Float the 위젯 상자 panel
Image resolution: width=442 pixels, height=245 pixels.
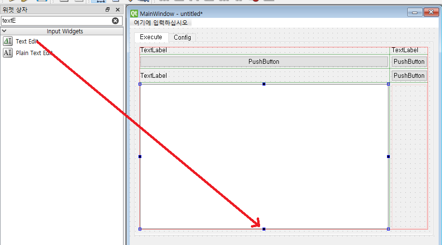tap(108, 10)
